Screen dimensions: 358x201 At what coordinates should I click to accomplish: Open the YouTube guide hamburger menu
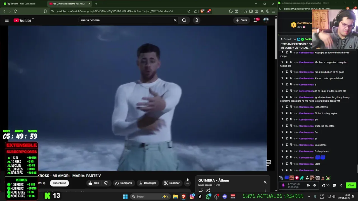tap(7, 20)
